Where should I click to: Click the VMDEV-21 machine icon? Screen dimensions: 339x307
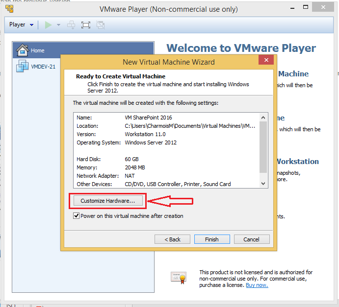[22, 66]
